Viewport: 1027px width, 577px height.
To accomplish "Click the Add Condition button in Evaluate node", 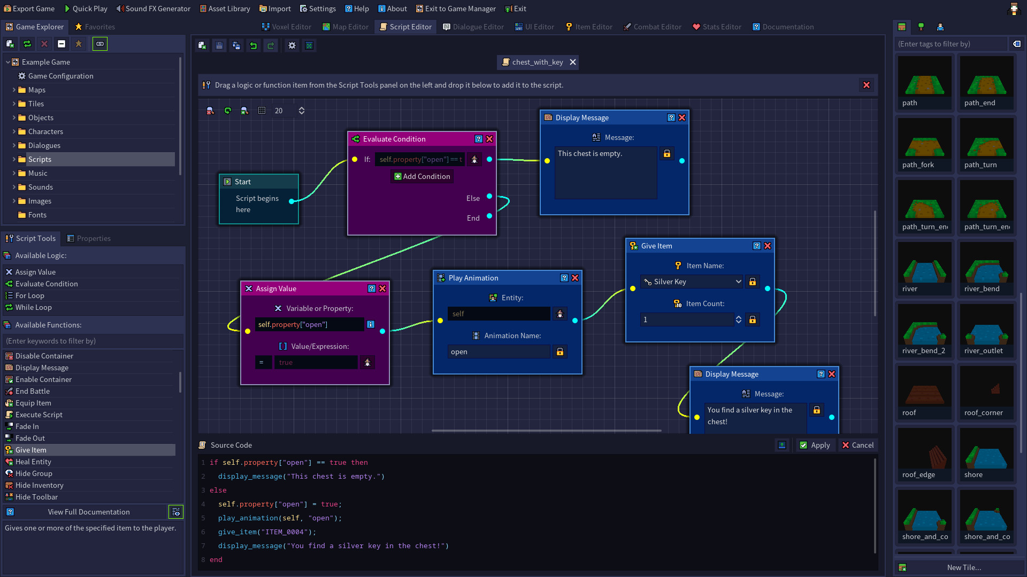I will point(422,176).
